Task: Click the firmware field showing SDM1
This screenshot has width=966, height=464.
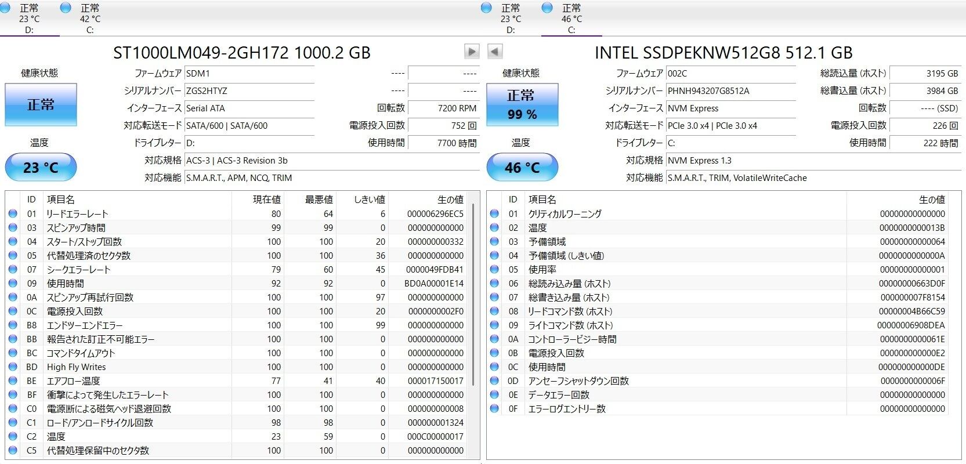Action: coord(249,74)
